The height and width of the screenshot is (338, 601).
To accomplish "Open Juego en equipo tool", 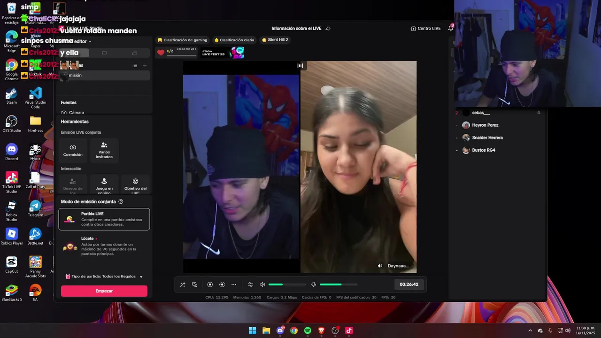I will pos(104,185).
